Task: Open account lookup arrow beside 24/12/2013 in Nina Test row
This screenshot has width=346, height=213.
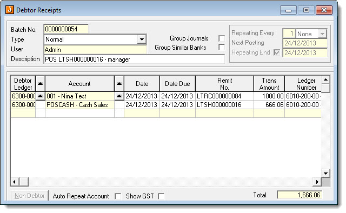Action: click(x=119, y=96)
